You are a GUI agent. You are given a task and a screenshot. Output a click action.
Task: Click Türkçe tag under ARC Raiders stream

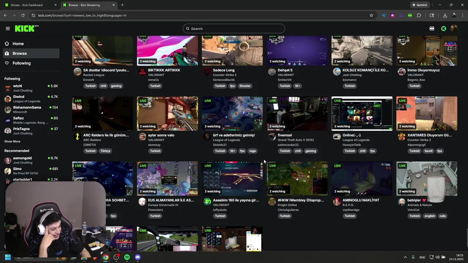point(105,151)
